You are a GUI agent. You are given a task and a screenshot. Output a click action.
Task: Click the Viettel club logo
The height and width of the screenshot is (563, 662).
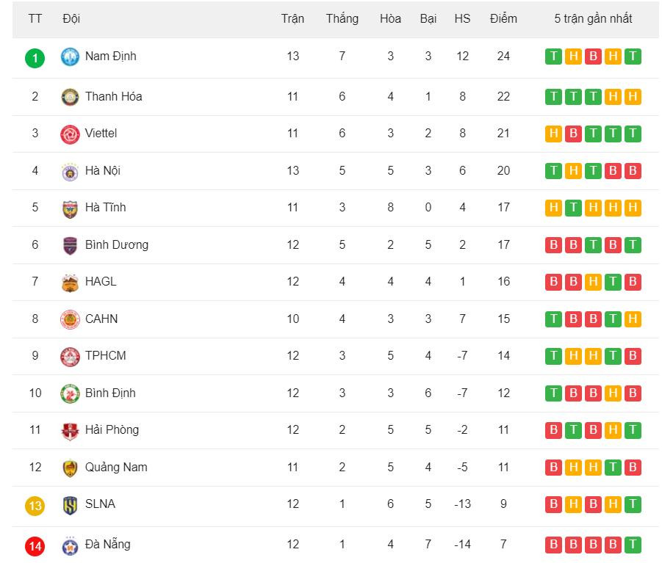click(x=70, y=134)
